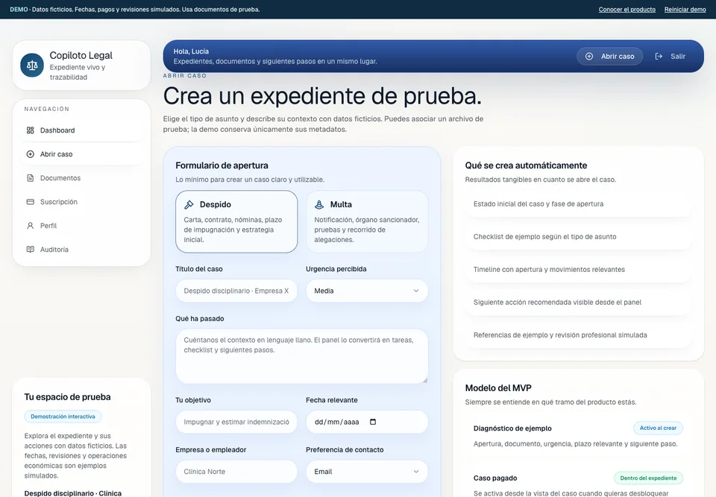Click the header Abrir caso button

tap(609, 56)
